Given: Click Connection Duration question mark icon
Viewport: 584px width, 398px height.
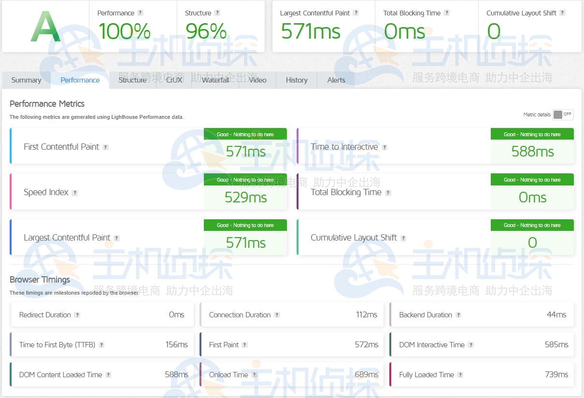Looking at the screenshot, I should click(x=277, y=315).
